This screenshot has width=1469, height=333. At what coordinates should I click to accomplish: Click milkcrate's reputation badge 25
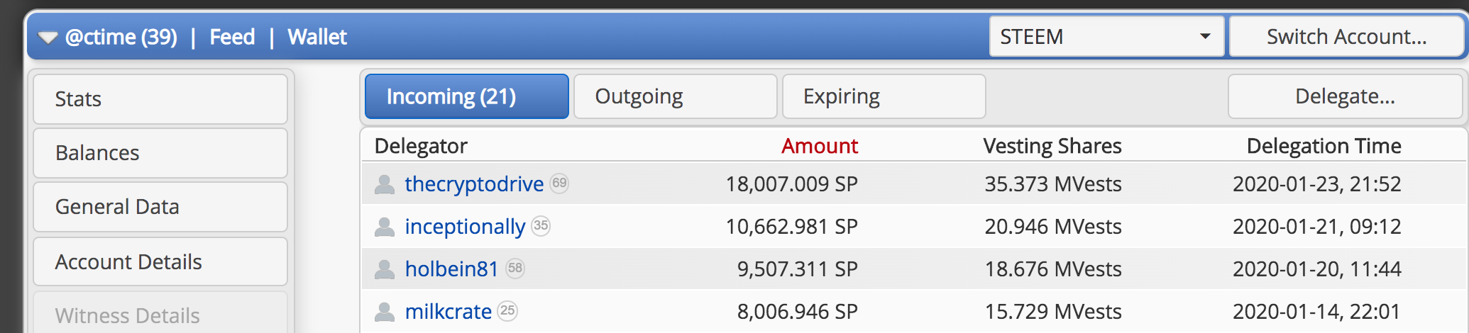tap(507, 311)
